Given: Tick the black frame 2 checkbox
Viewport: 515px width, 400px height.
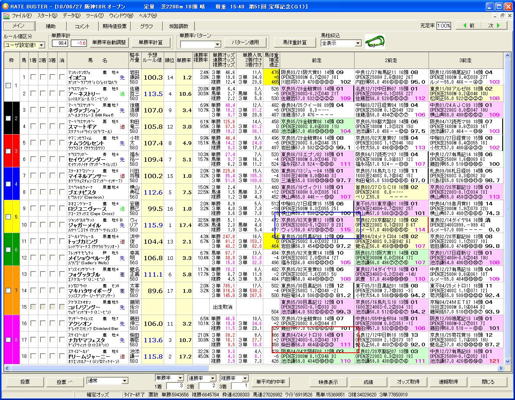Looking at the screenshot, I should pyautogui.click(x=8, y=118).
